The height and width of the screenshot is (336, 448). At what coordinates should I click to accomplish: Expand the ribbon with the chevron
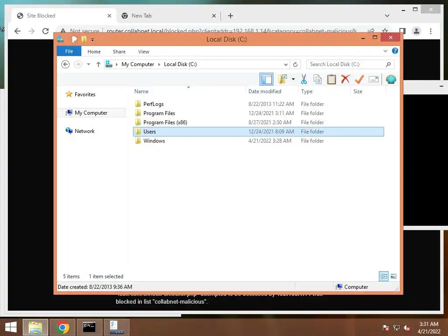click(385, 51)
